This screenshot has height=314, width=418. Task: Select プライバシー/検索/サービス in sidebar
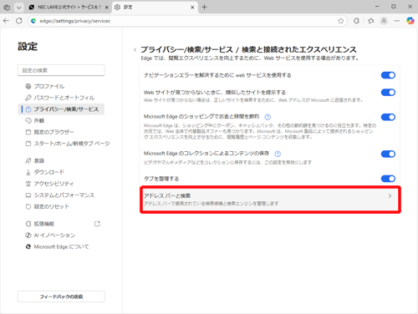pos(61,109)
